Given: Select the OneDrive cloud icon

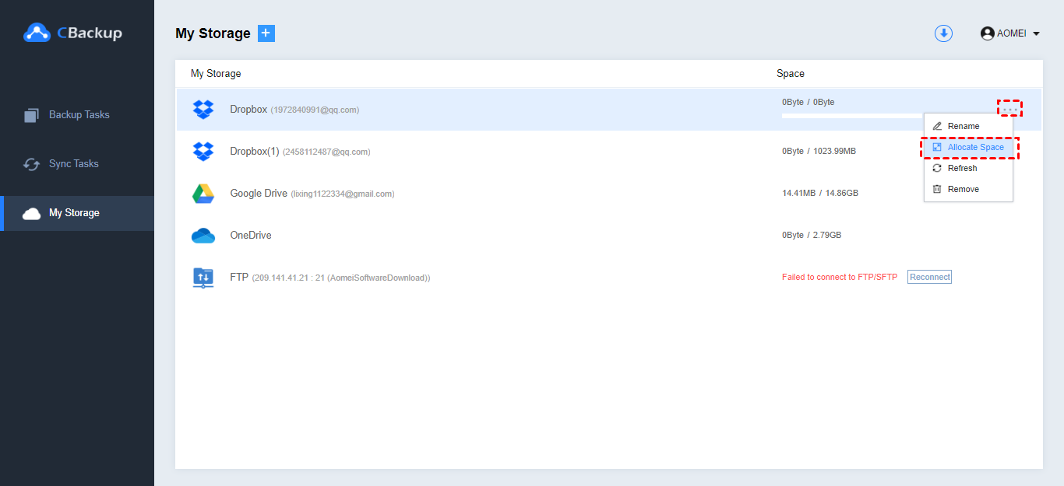Looking at the screenshot, I should point(203,235).
